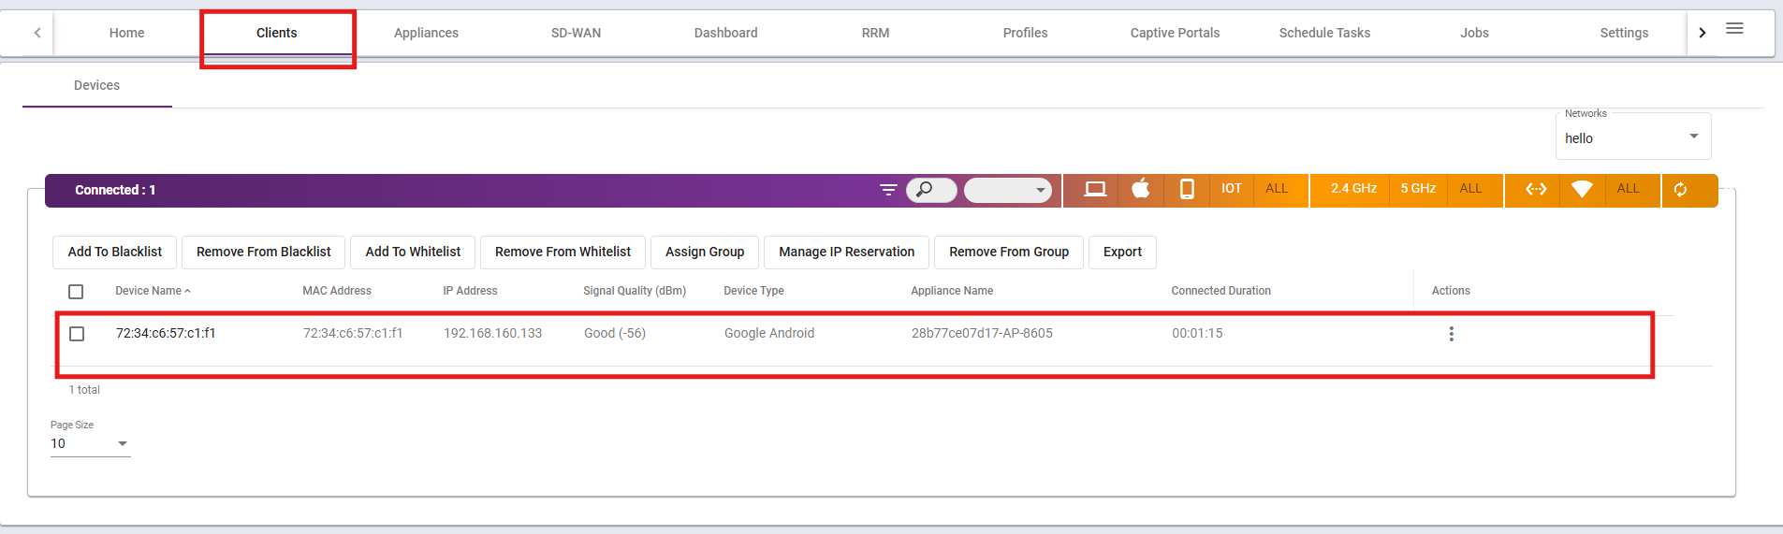The image size is (1783, 534).
Task: Open the Settings tab
Action: coord(1624,33)
